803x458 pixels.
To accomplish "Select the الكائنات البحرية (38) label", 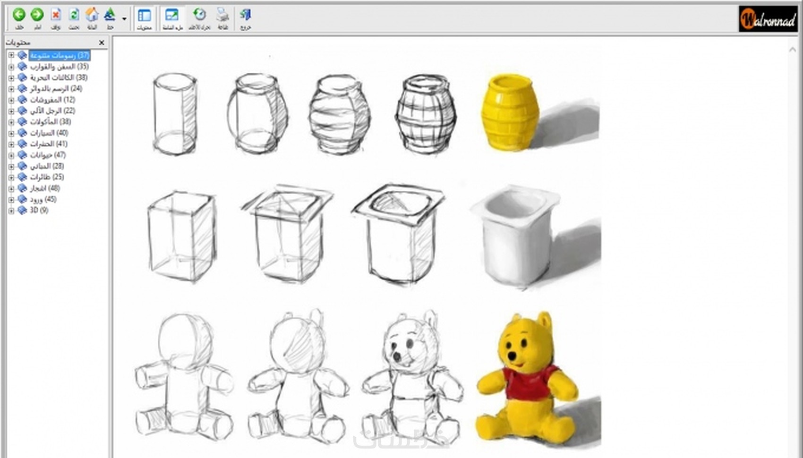I will click(59, 77).
